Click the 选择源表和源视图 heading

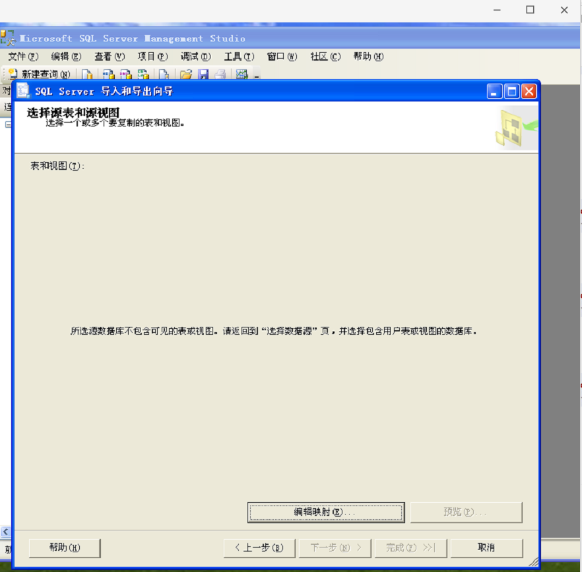tap(73, 112)
